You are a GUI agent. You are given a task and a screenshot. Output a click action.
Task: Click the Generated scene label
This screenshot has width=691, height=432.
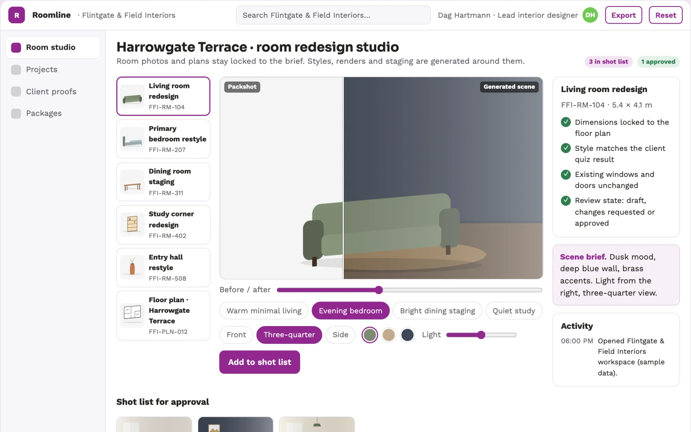coord(509,87)
